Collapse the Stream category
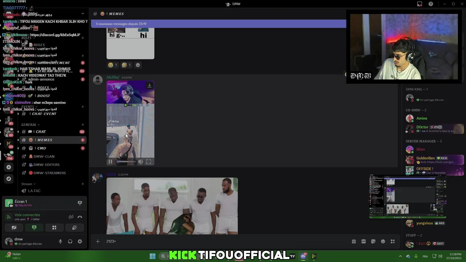 click(x=28, y=184)
